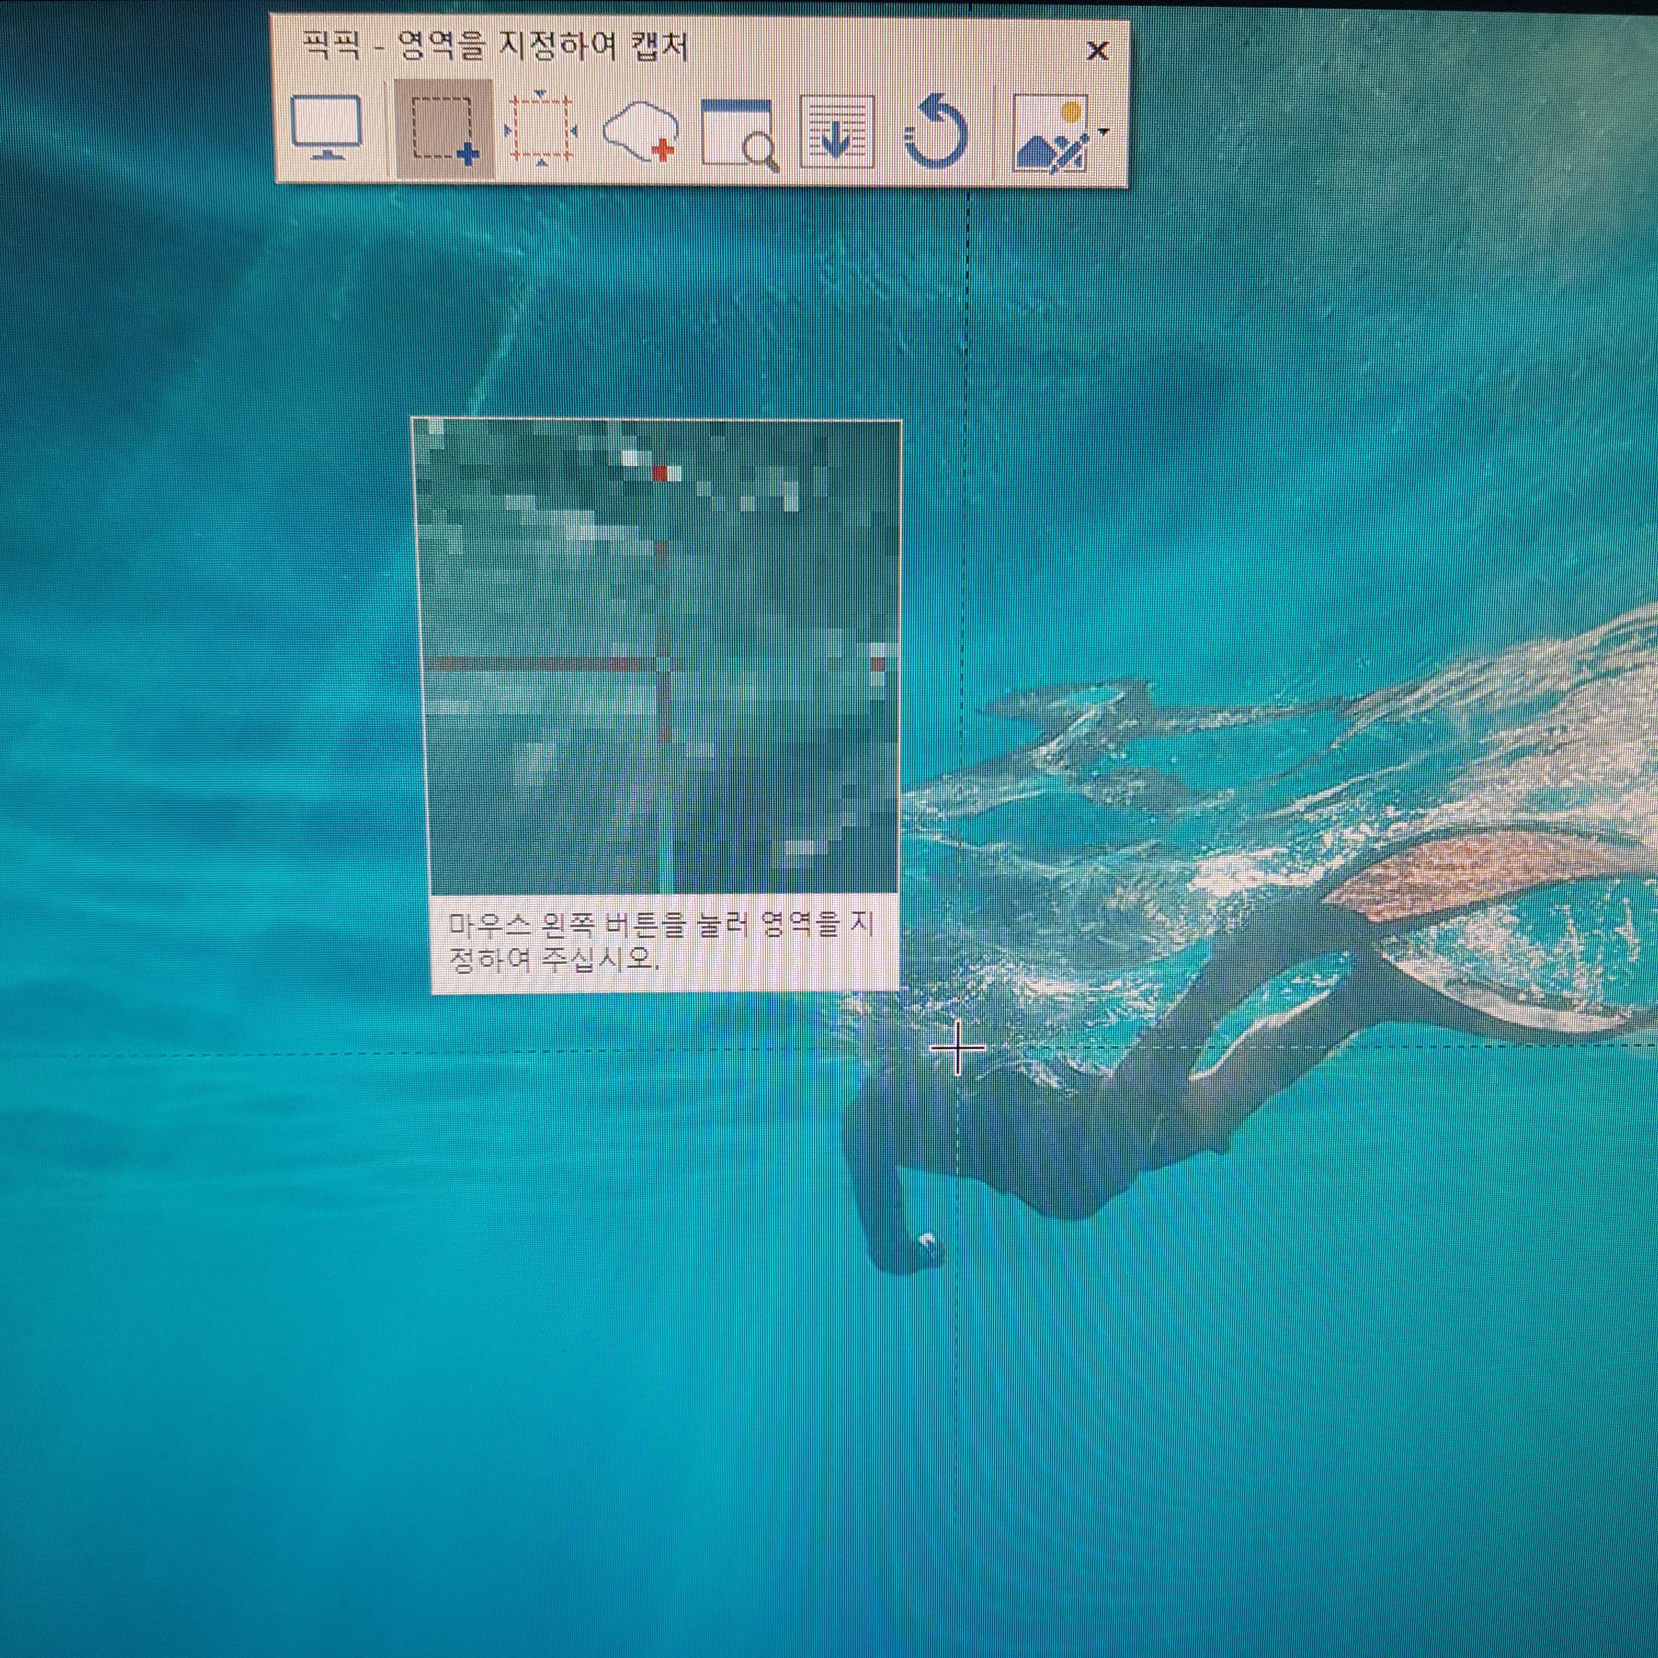Viewport: 1658px width, 1658px height.
Task: Open the output destination dropdown arrow
Action: tap(1104, 132)
